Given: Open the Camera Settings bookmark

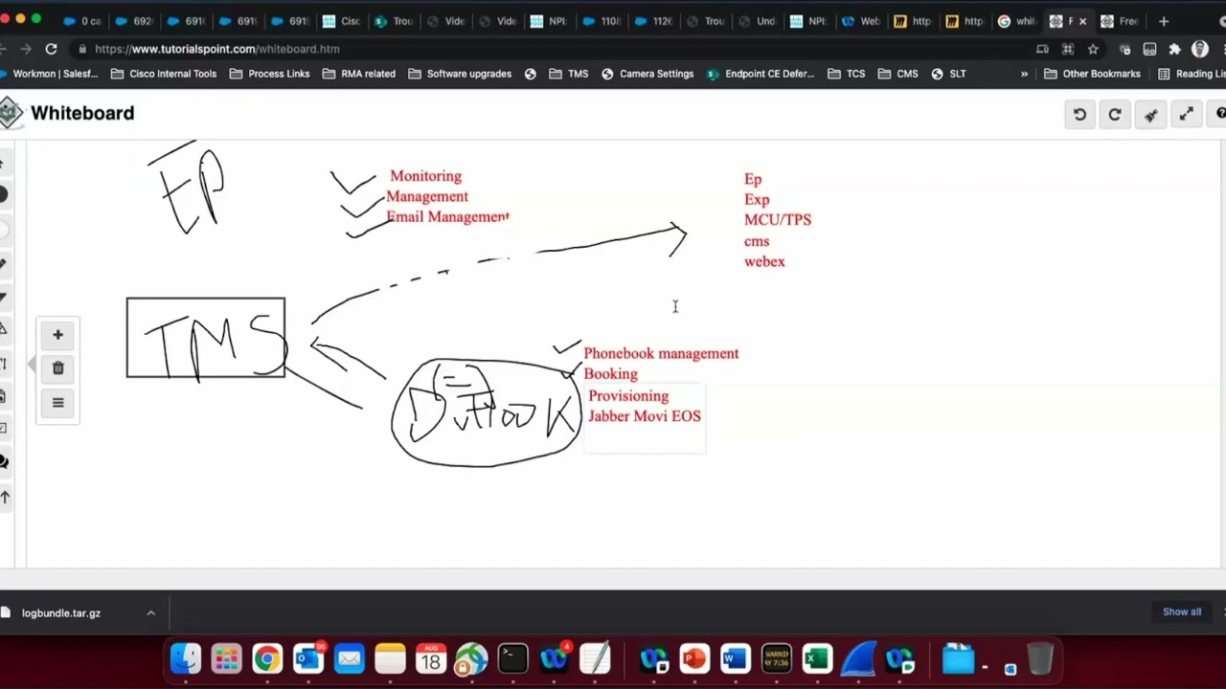Looking at the screenshot, I should pos(647,74).
